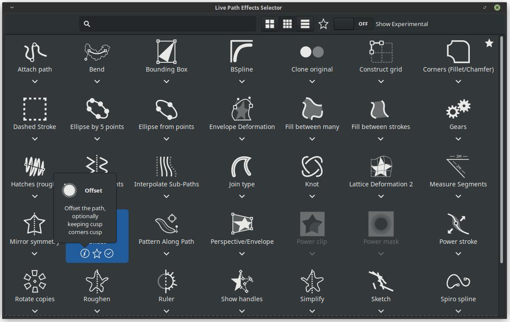Expand the Attach path details chevron
This screenshot has width=510, height=322.
34,81
